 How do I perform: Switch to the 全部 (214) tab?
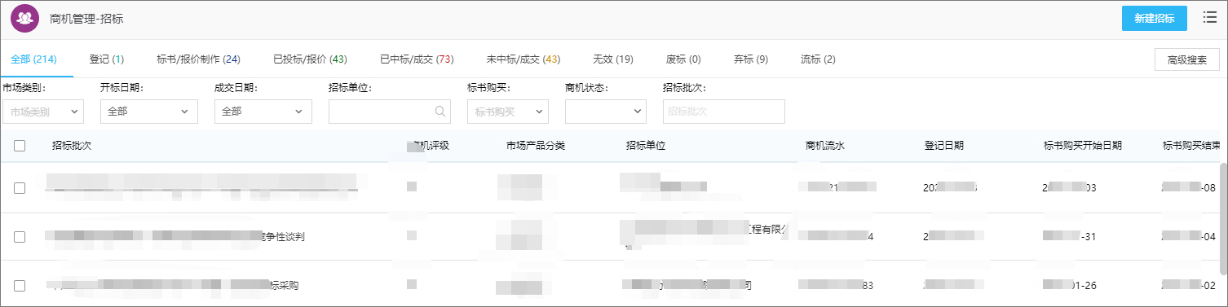tap(33, 59)
